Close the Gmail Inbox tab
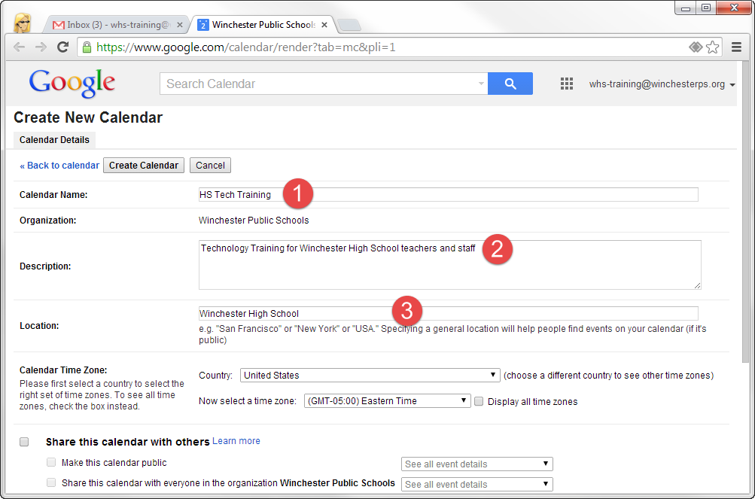This screenshot has height=499, width=755. pos(180,25)
